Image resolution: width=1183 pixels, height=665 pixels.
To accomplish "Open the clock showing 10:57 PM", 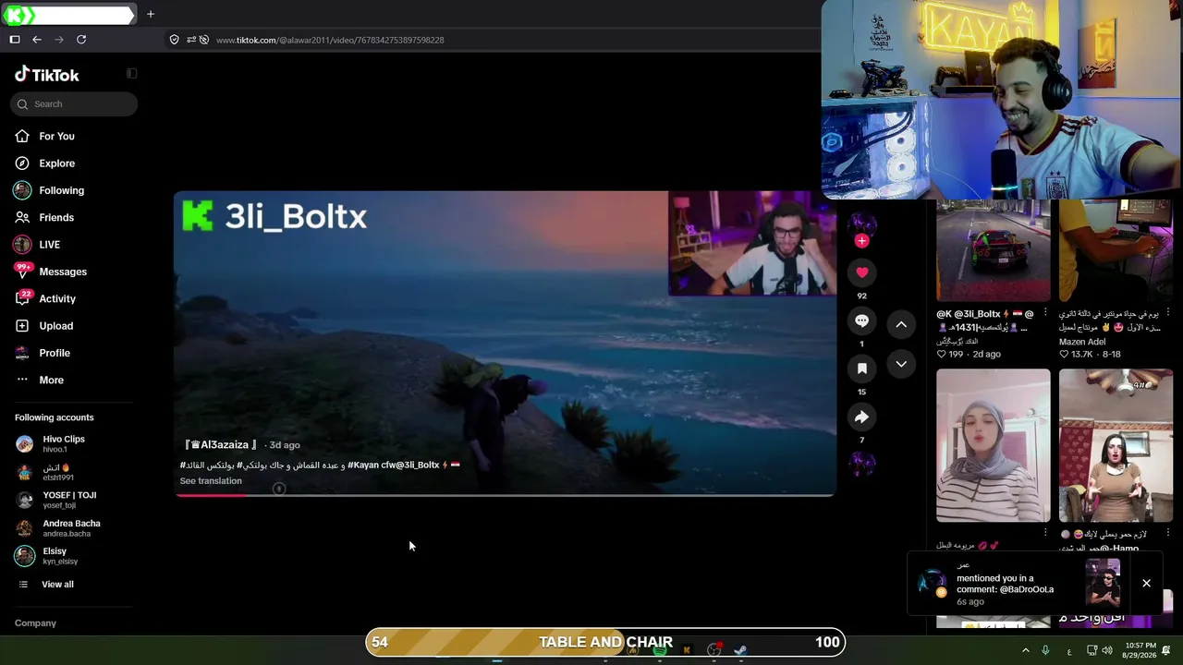I will [1140, 650].
